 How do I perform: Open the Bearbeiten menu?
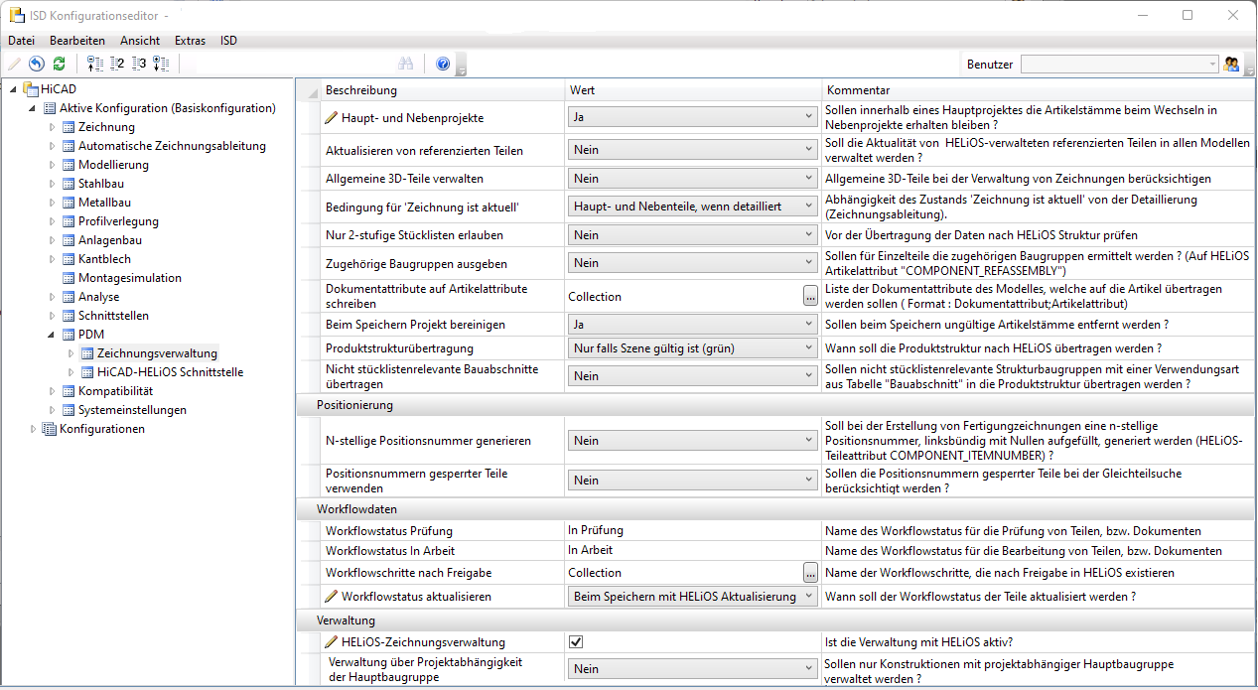tap(77, 41)
